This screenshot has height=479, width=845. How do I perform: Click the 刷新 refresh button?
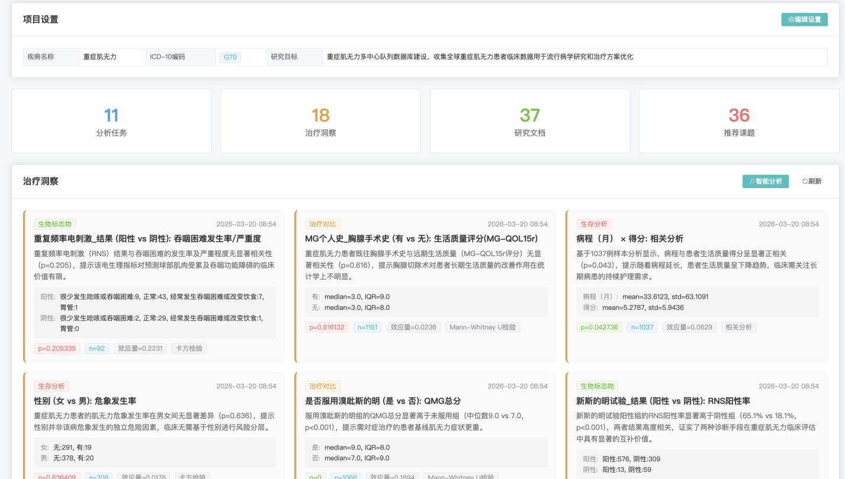coord(812,181)
